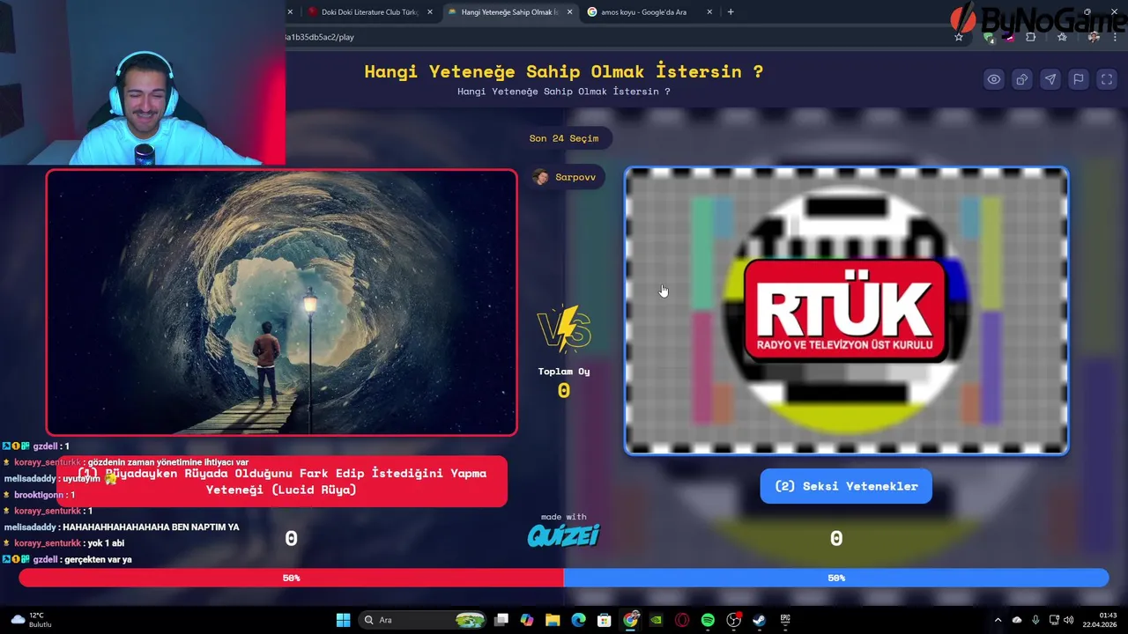Open the Sarpovv creator profile

coord(566,177)
